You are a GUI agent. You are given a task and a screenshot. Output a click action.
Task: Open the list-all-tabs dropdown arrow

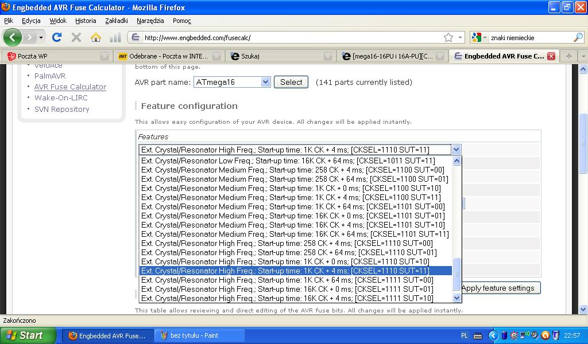[583, 56]
